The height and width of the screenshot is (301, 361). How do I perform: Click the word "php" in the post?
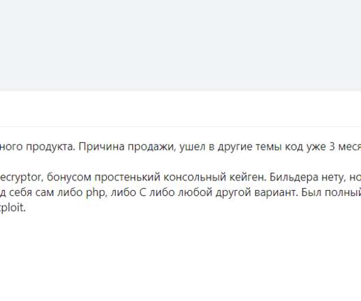tap(97, 193)
